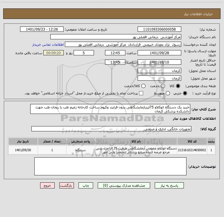
Task: Click the جزئیات اطلاعات نیاز header title
Action: coord(198,14)
